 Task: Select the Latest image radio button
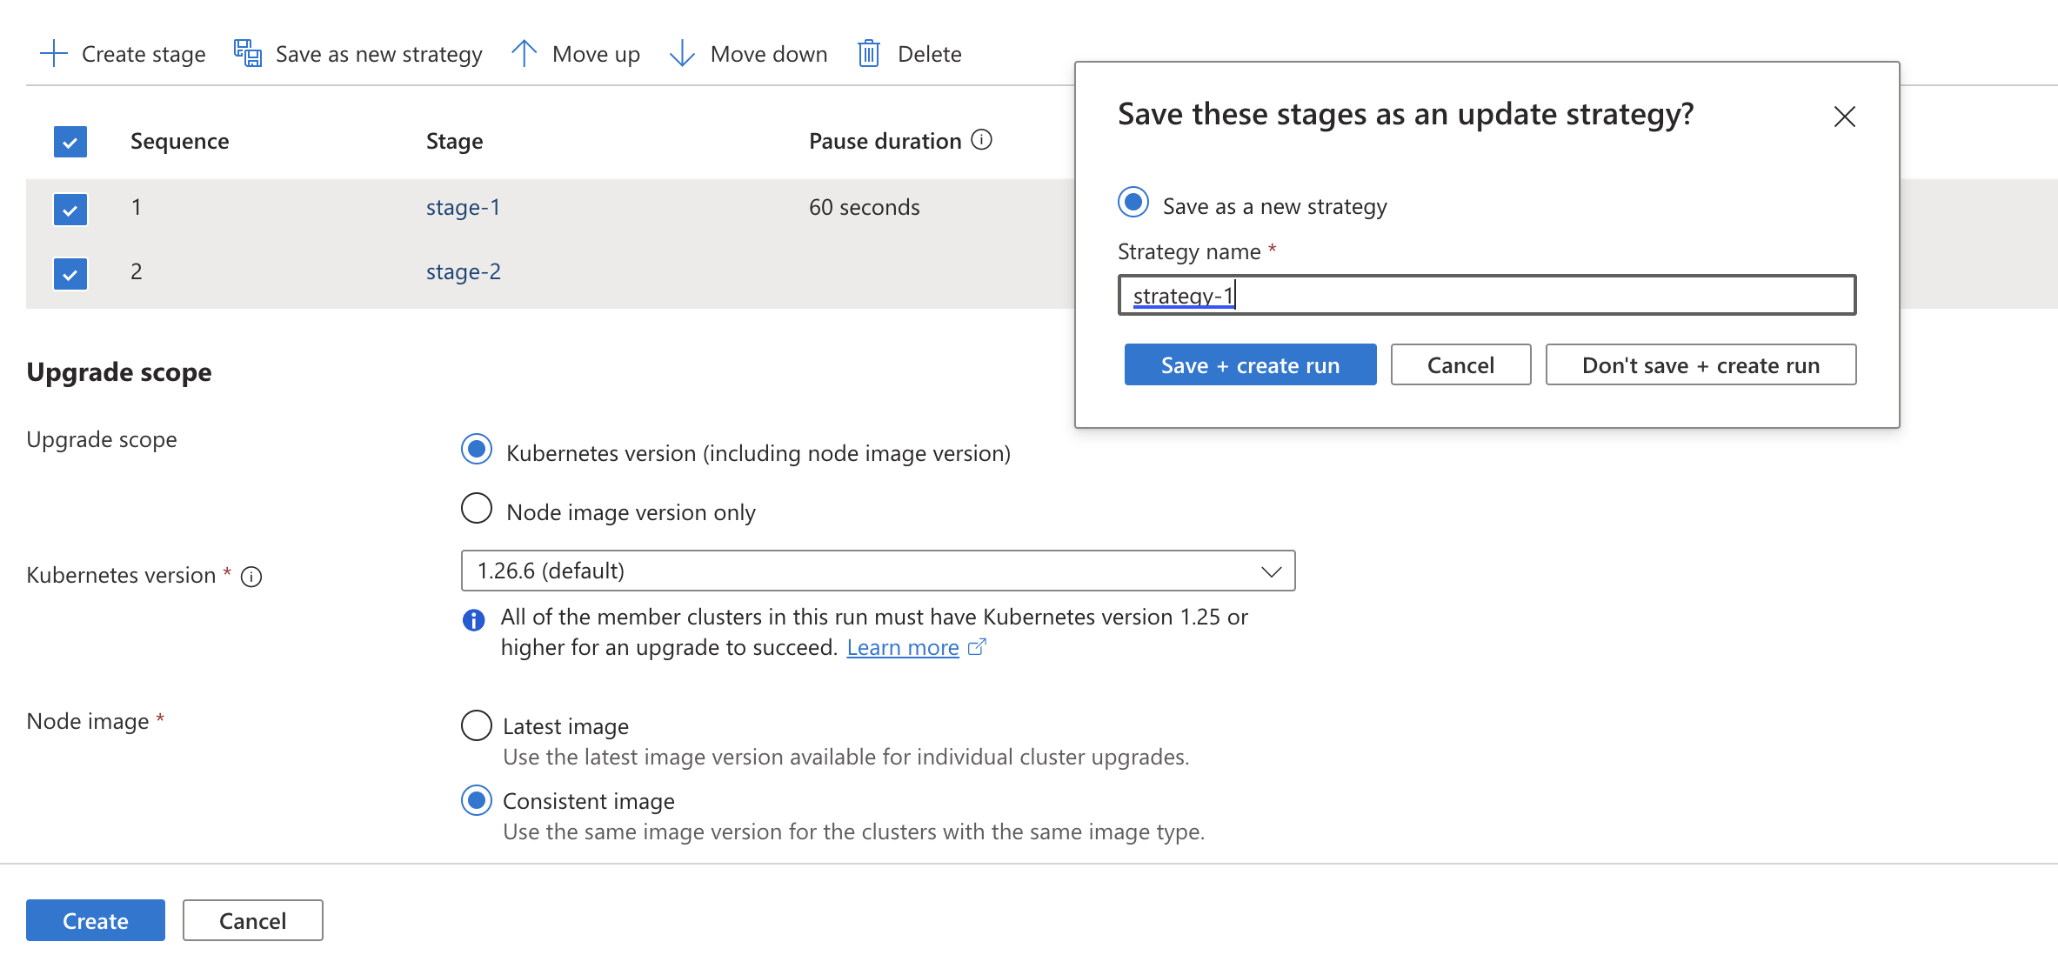(x=477, y=725)
